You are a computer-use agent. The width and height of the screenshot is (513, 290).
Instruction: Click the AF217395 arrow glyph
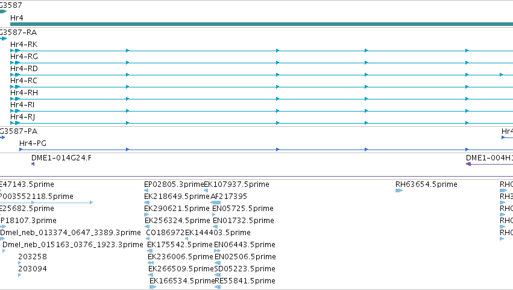(x=216, y=203)
